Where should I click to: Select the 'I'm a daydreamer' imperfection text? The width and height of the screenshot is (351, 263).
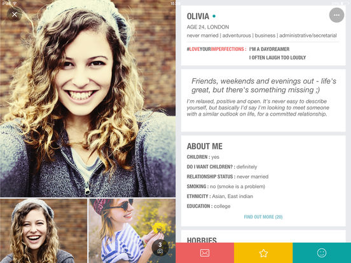(x=270, y=49)
